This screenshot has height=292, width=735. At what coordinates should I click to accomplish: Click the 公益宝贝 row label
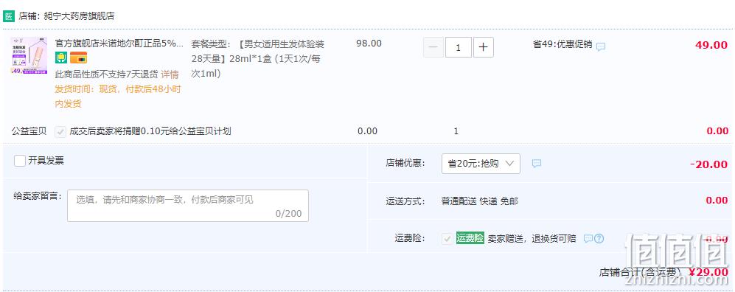pyautogui.click(x=29, y=131)
